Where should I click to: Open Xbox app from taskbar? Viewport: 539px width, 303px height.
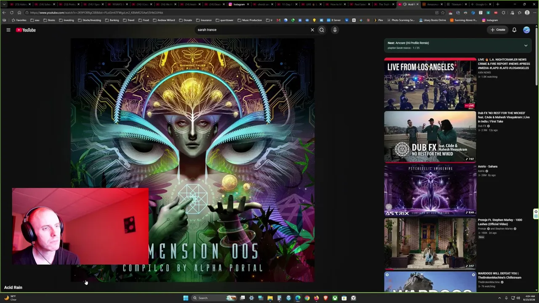[x=335, y=298]
